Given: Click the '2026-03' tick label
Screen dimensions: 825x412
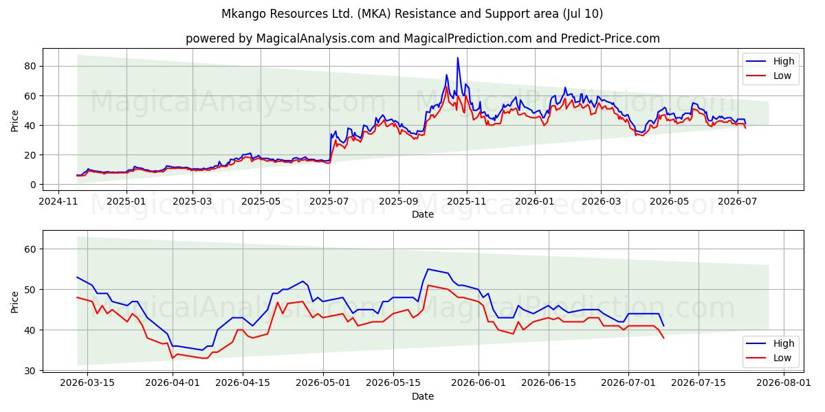Looking at the screenshot, I should pos(601,201).
